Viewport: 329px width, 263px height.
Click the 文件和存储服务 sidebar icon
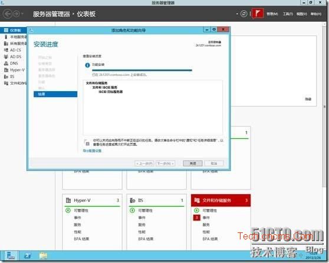tap(6, 83)
